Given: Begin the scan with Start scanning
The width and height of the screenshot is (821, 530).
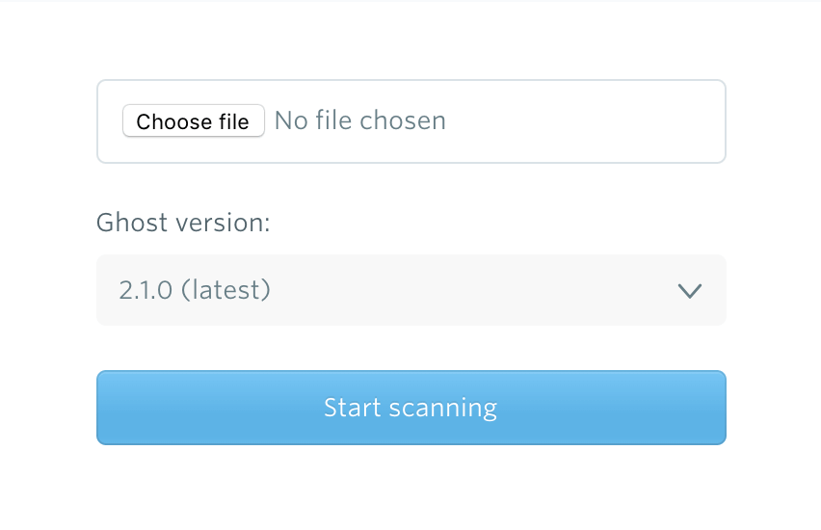Looking at the screenshot, I should (410, 408).
